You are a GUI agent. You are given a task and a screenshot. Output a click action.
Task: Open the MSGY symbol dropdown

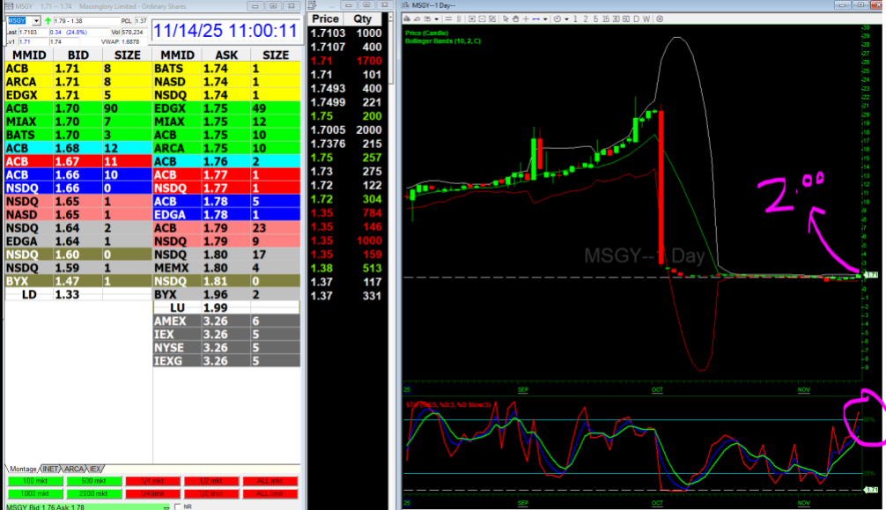coord(35,19)
